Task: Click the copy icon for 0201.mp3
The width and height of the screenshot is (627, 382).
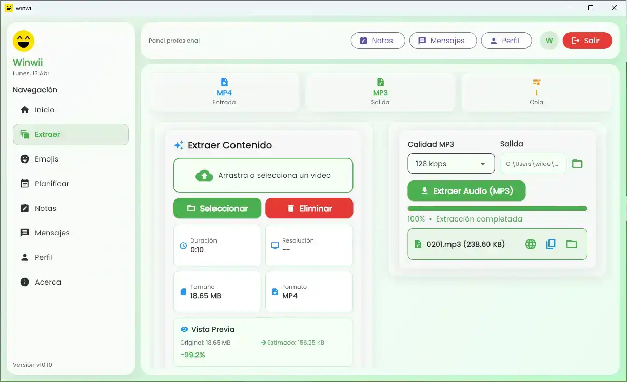Action: (551, 244)
